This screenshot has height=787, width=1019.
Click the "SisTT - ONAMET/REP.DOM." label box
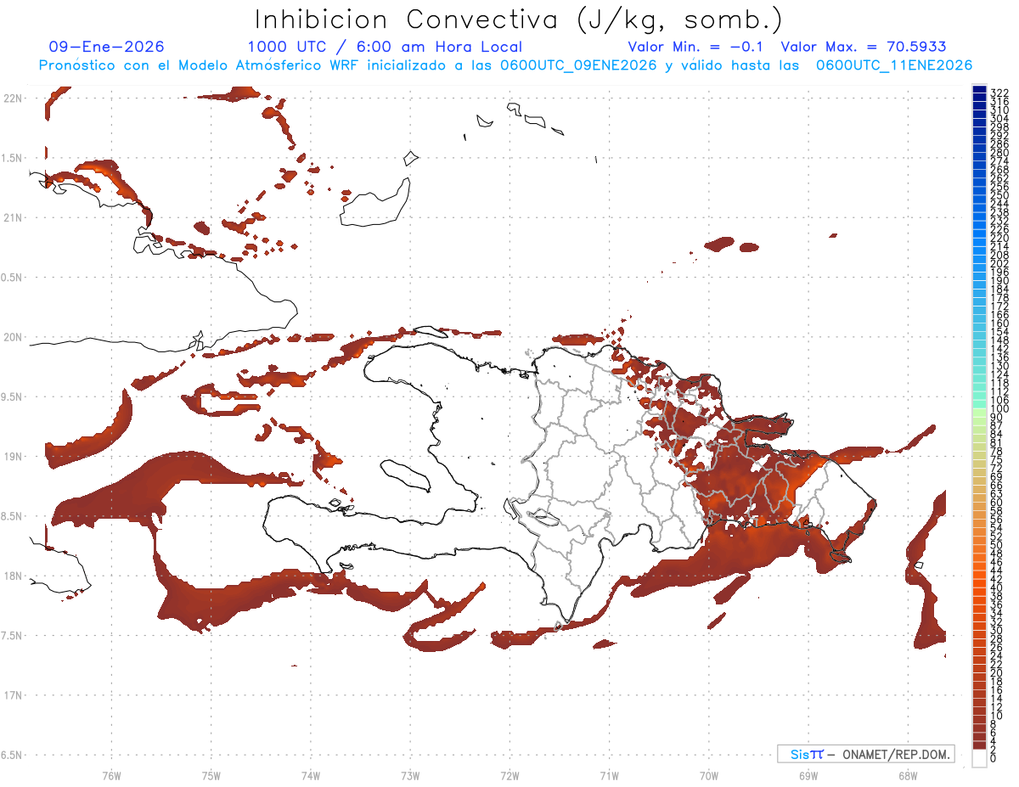point(866,754)
